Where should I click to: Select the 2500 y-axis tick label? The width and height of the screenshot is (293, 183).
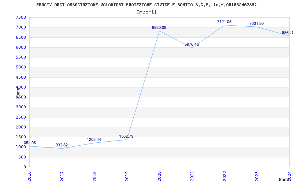[21, 117]
